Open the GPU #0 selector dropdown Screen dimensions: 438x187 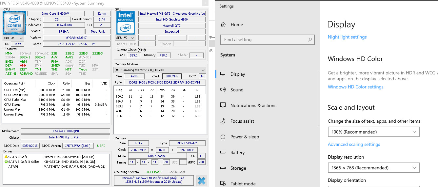125,38
